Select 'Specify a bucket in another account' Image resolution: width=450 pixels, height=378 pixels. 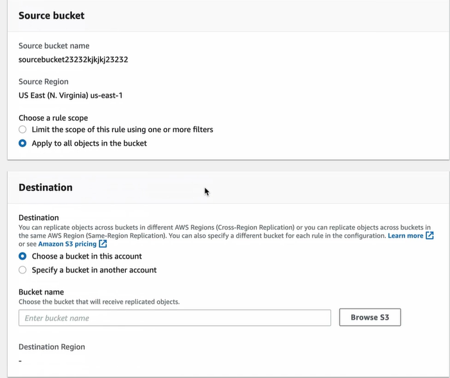[22, 270]
